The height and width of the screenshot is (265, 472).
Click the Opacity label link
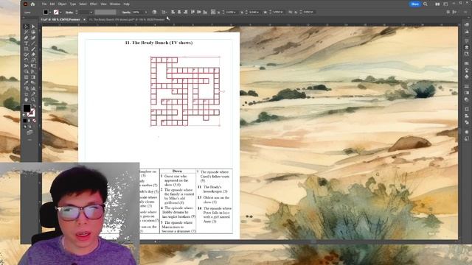pos(126,13)
